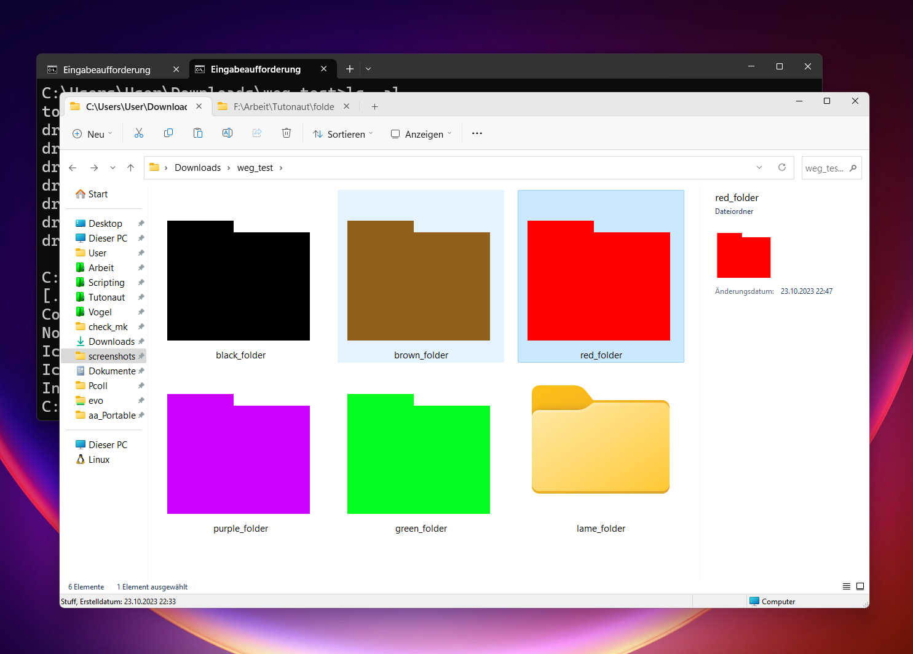The height and width of the screenshot is (654, 913).
Task: Switch to large icons view in status bar
Action: 860,586
